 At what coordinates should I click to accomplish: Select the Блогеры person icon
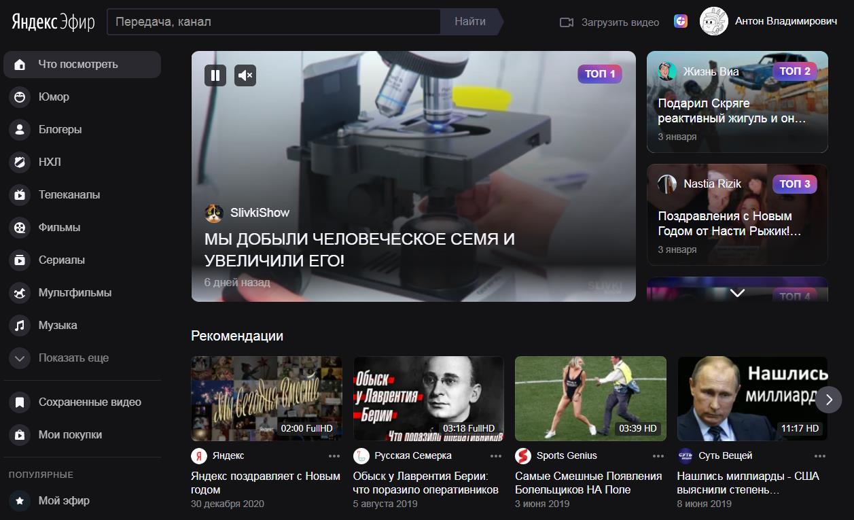[20, 130]
